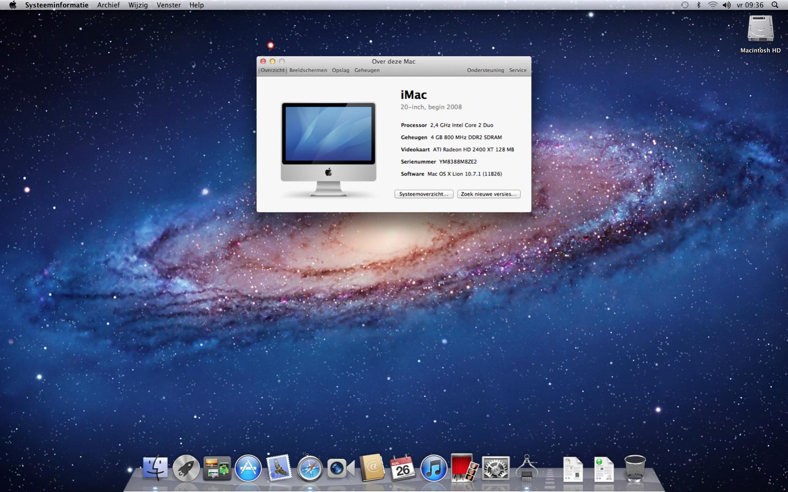This screenshot has height=492, width=788.
Task: Click the menu bar clock vr 09:36
Action: (x=750, y=5)
